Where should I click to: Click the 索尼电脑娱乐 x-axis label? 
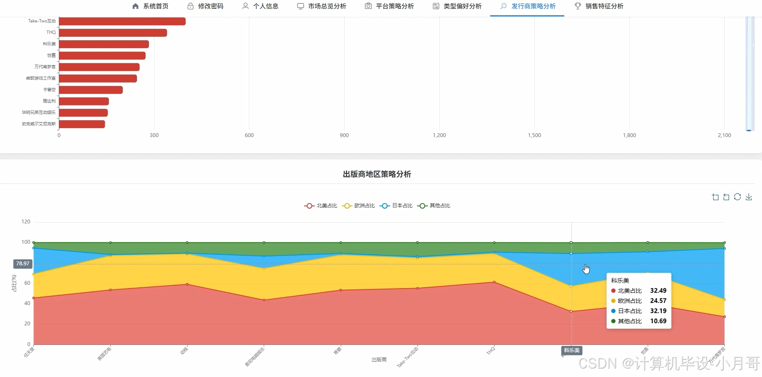[x=255, y=356]
